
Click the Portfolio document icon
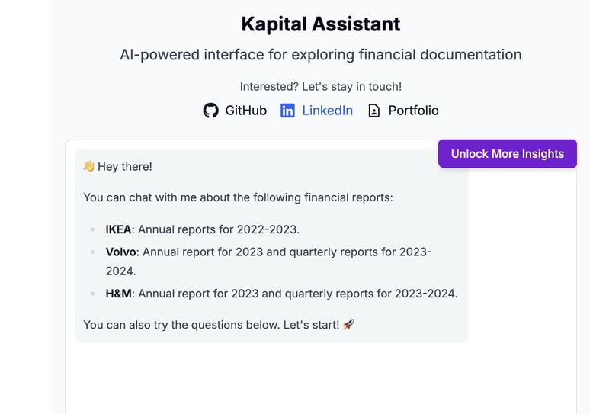click(x=373, y=111)
